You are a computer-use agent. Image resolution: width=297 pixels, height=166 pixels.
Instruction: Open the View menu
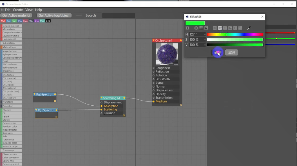click(29, 10)
